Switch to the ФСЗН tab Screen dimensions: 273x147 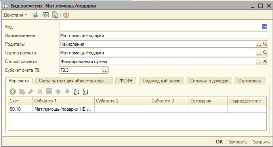click(x=126, y=81)
